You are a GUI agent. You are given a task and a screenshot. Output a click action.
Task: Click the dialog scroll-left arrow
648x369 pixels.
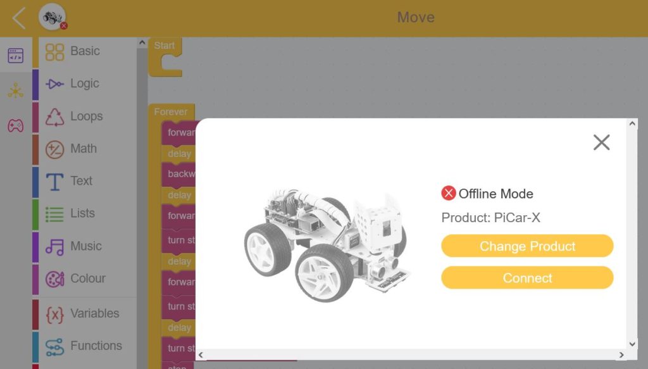click(x=201, y=355)
